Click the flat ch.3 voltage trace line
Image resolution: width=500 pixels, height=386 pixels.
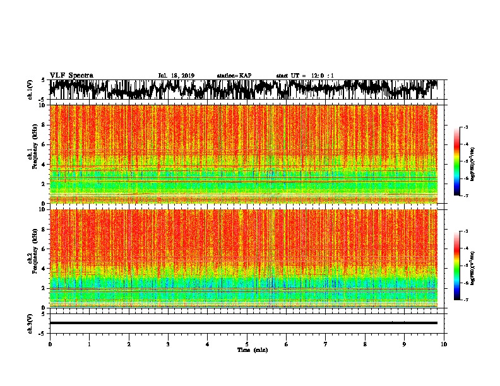click(244, 323)
